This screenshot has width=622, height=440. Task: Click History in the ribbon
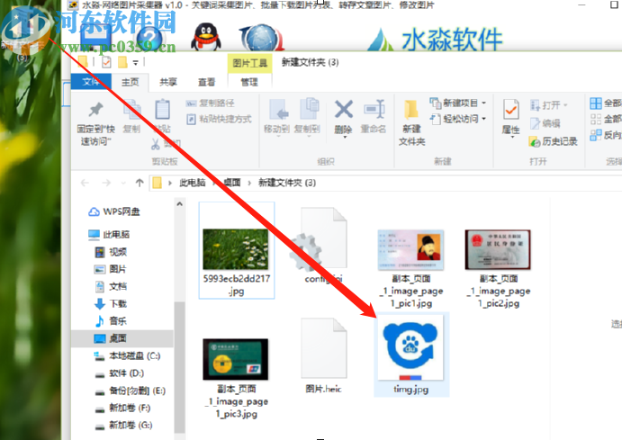(554, 141)
